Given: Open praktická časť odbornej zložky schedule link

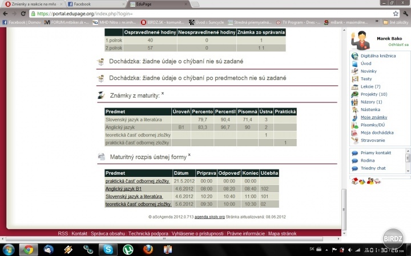Looking at the screenshot, I should (x=137, y=181).
